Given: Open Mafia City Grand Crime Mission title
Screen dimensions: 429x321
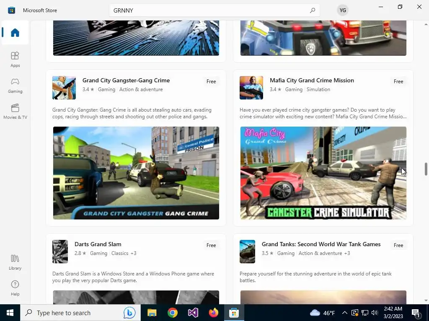Looking at the screenshot, I should click(312, 80).
